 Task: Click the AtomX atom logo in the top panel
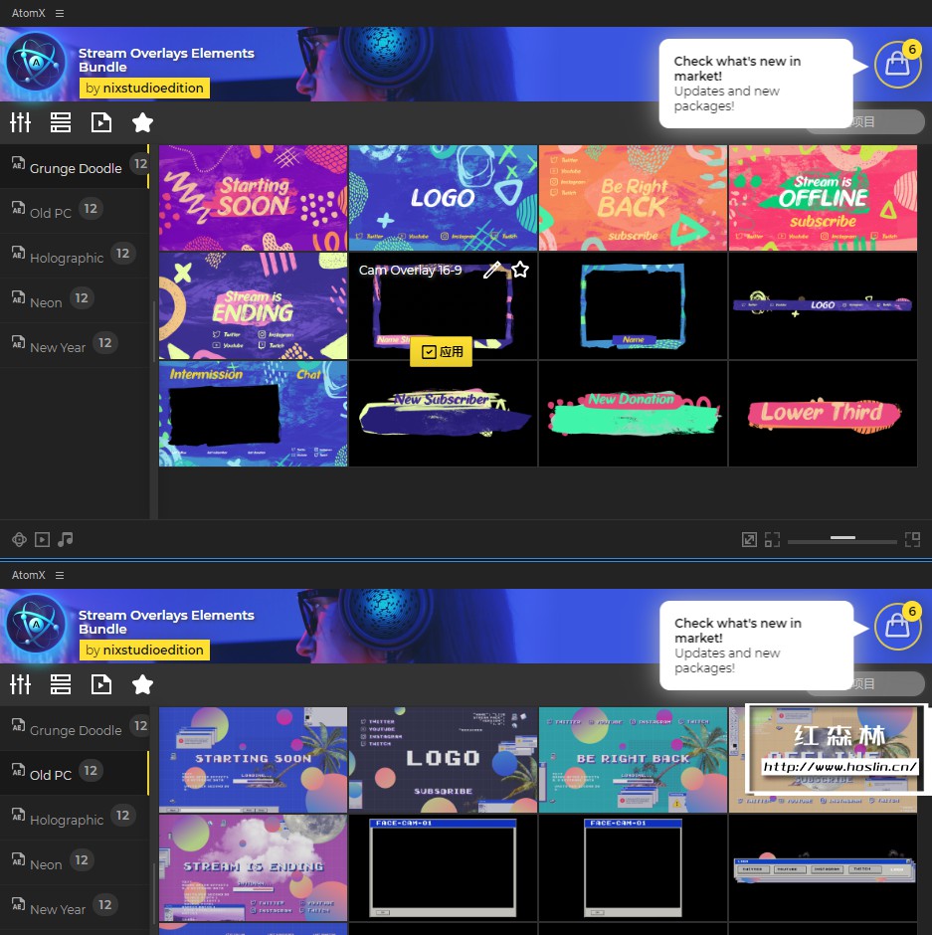pos(36,64)
